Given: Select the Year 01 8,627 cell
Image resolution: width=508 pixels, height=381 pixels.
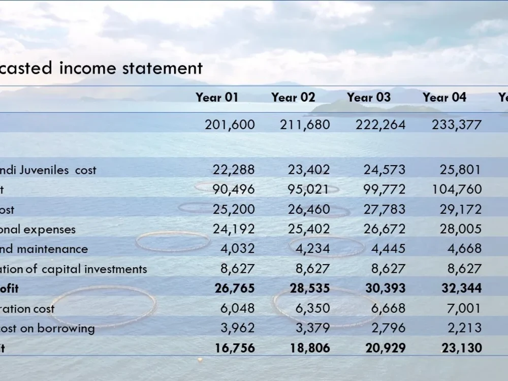Looking at the screenshot, I should [237, 269].
